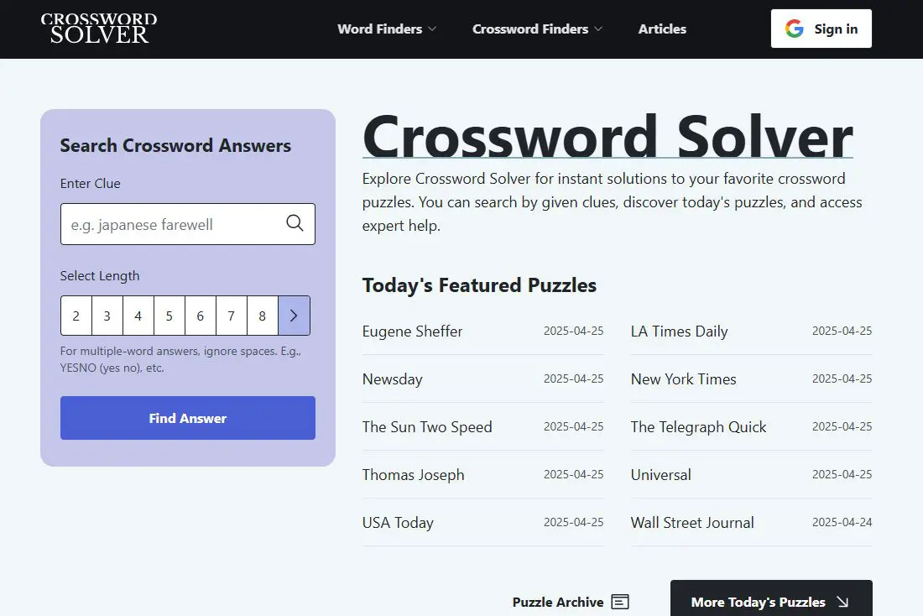Show more length options with right chevron
Screen dimensions: 923x616
coord(294,316)
